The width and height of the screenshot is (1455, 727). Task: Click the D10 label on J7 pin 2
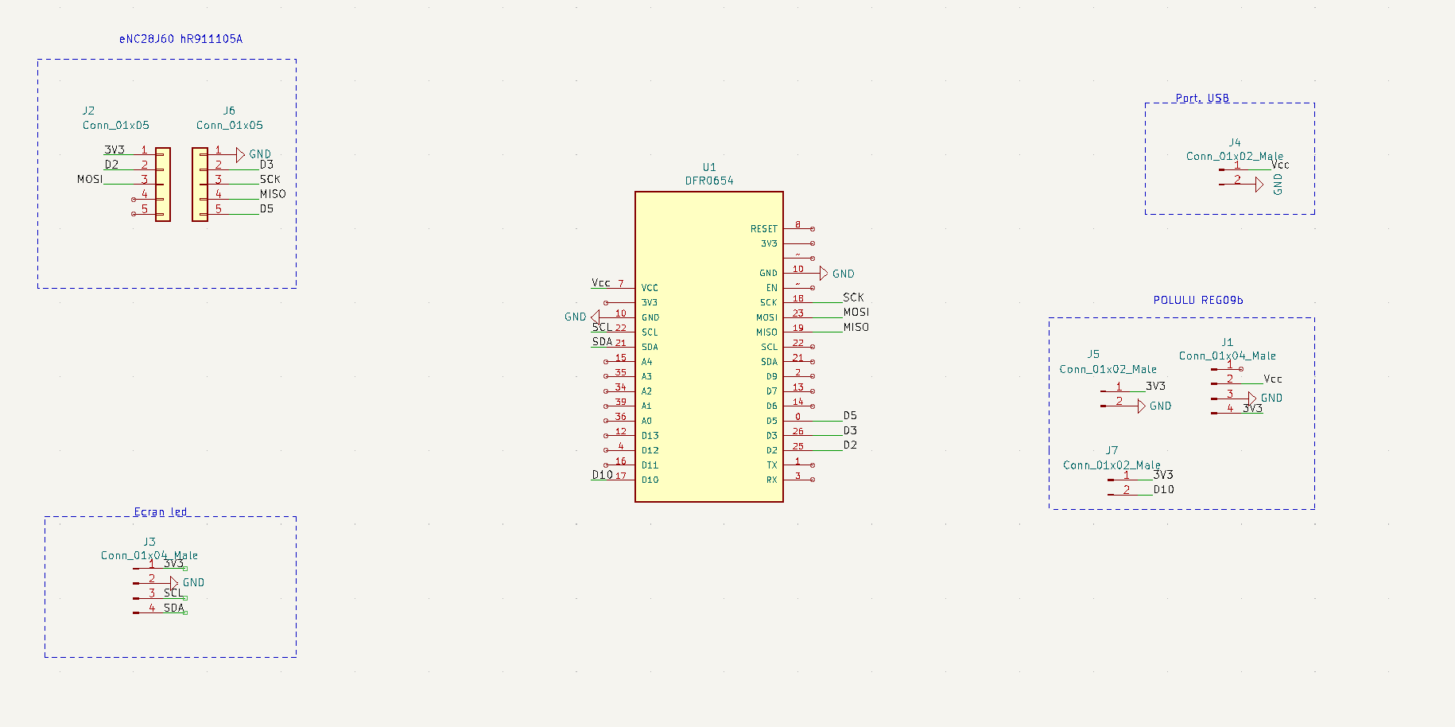click(x=1164, y=489)
